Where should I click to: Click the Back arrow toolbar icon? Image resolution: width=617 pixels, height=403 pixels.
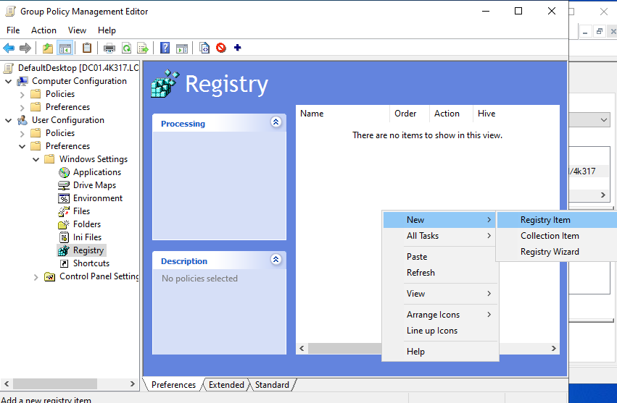(x=9, y=48)
